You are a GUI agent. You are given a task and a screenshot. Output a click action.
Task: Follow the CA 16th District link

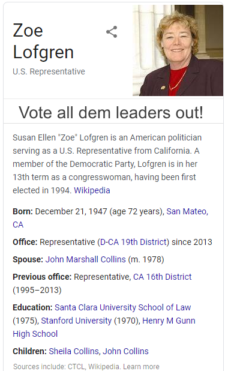(x=162, y=277)
